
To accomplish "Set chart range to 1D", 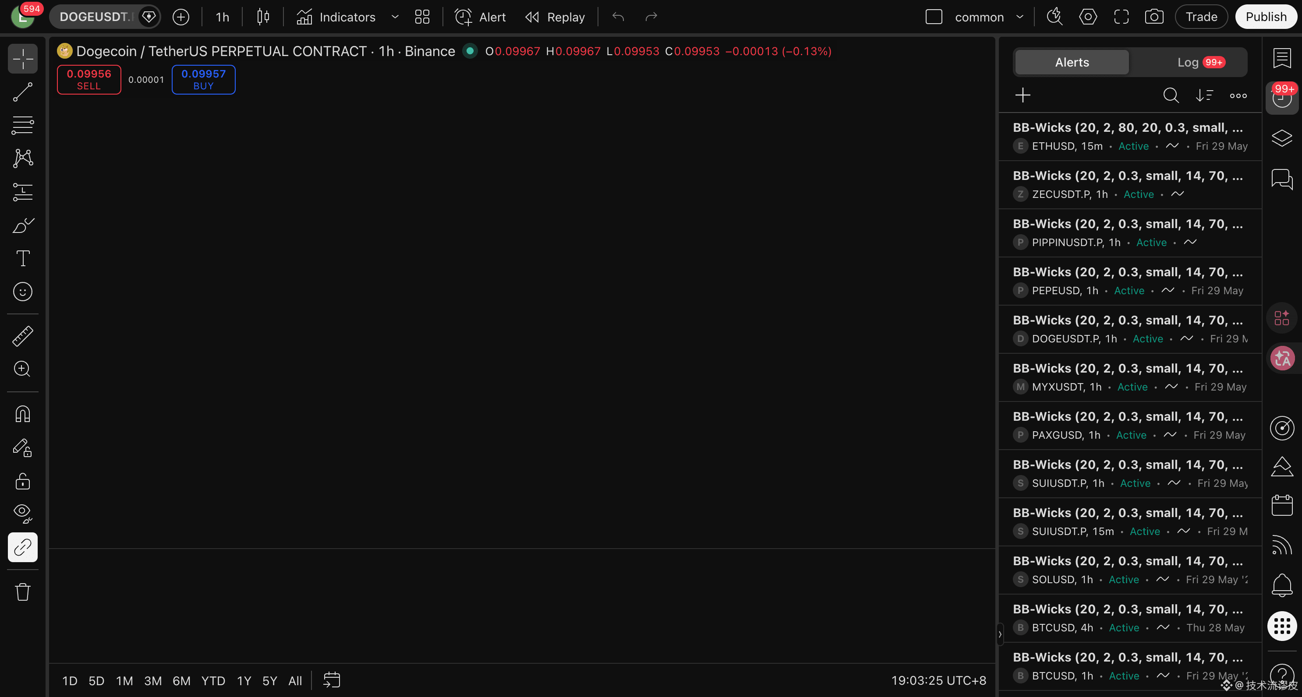I will [70, 681].
